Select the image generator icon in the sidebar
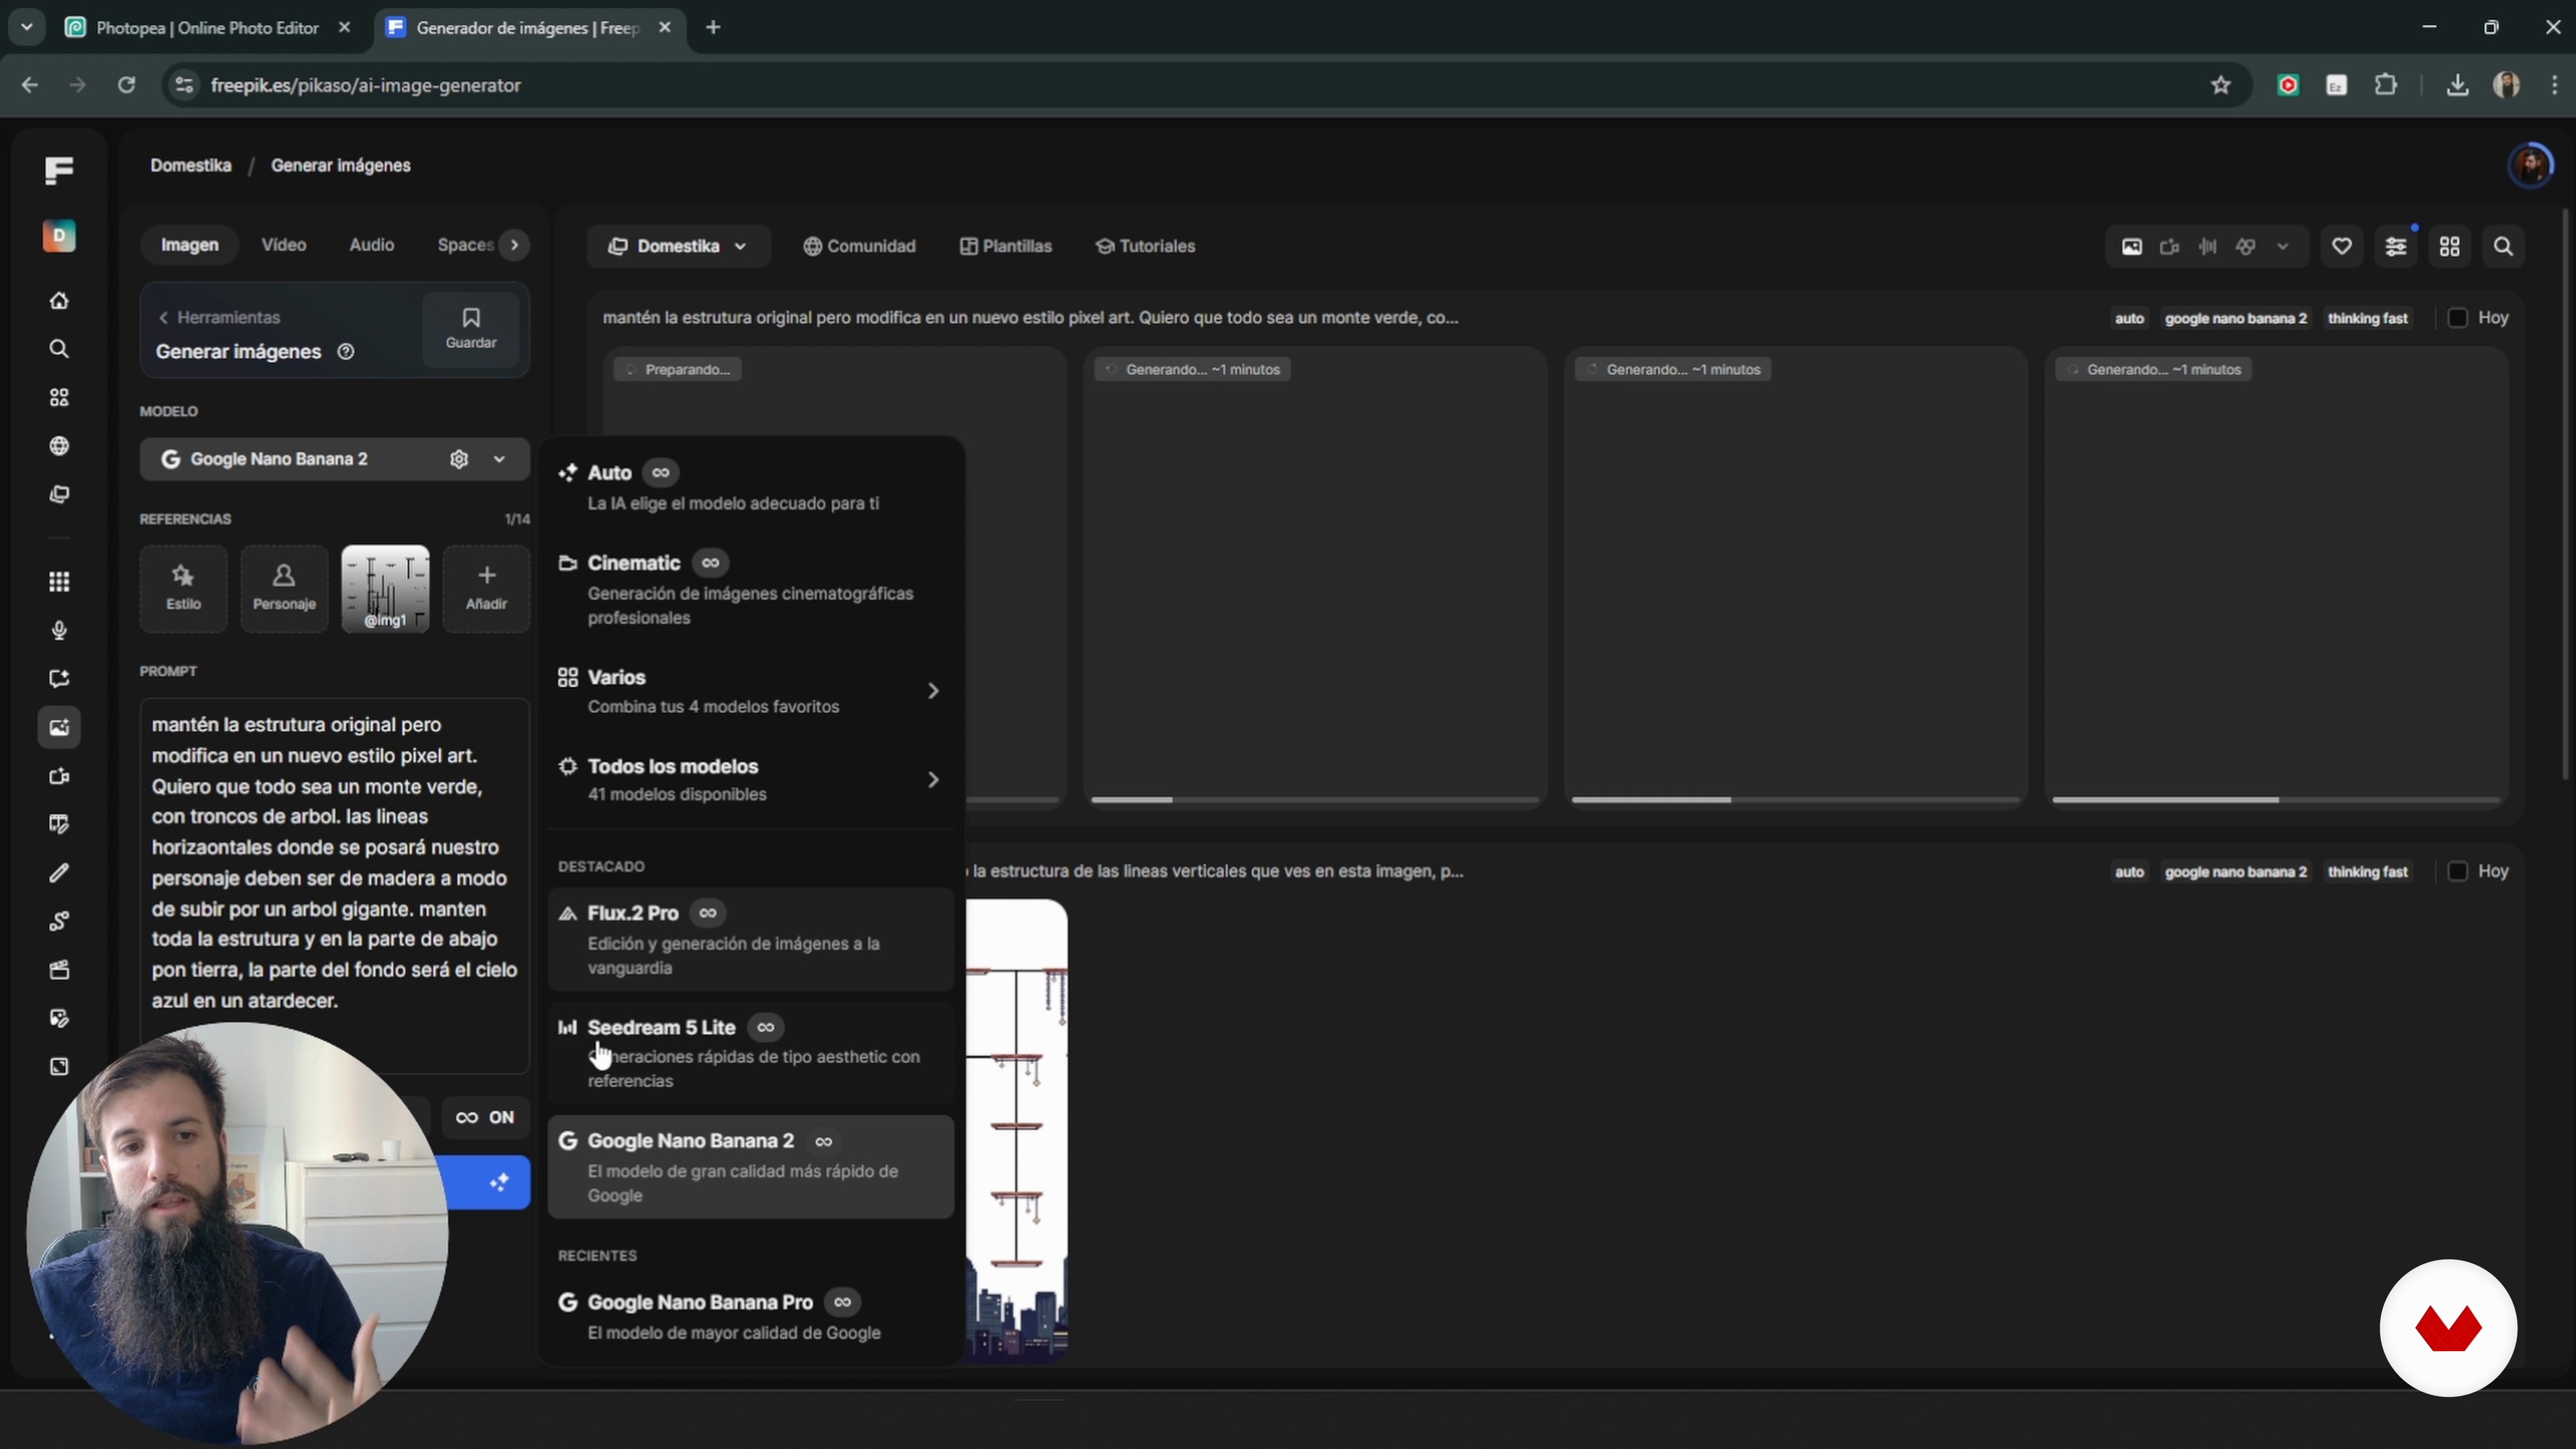 59,727
